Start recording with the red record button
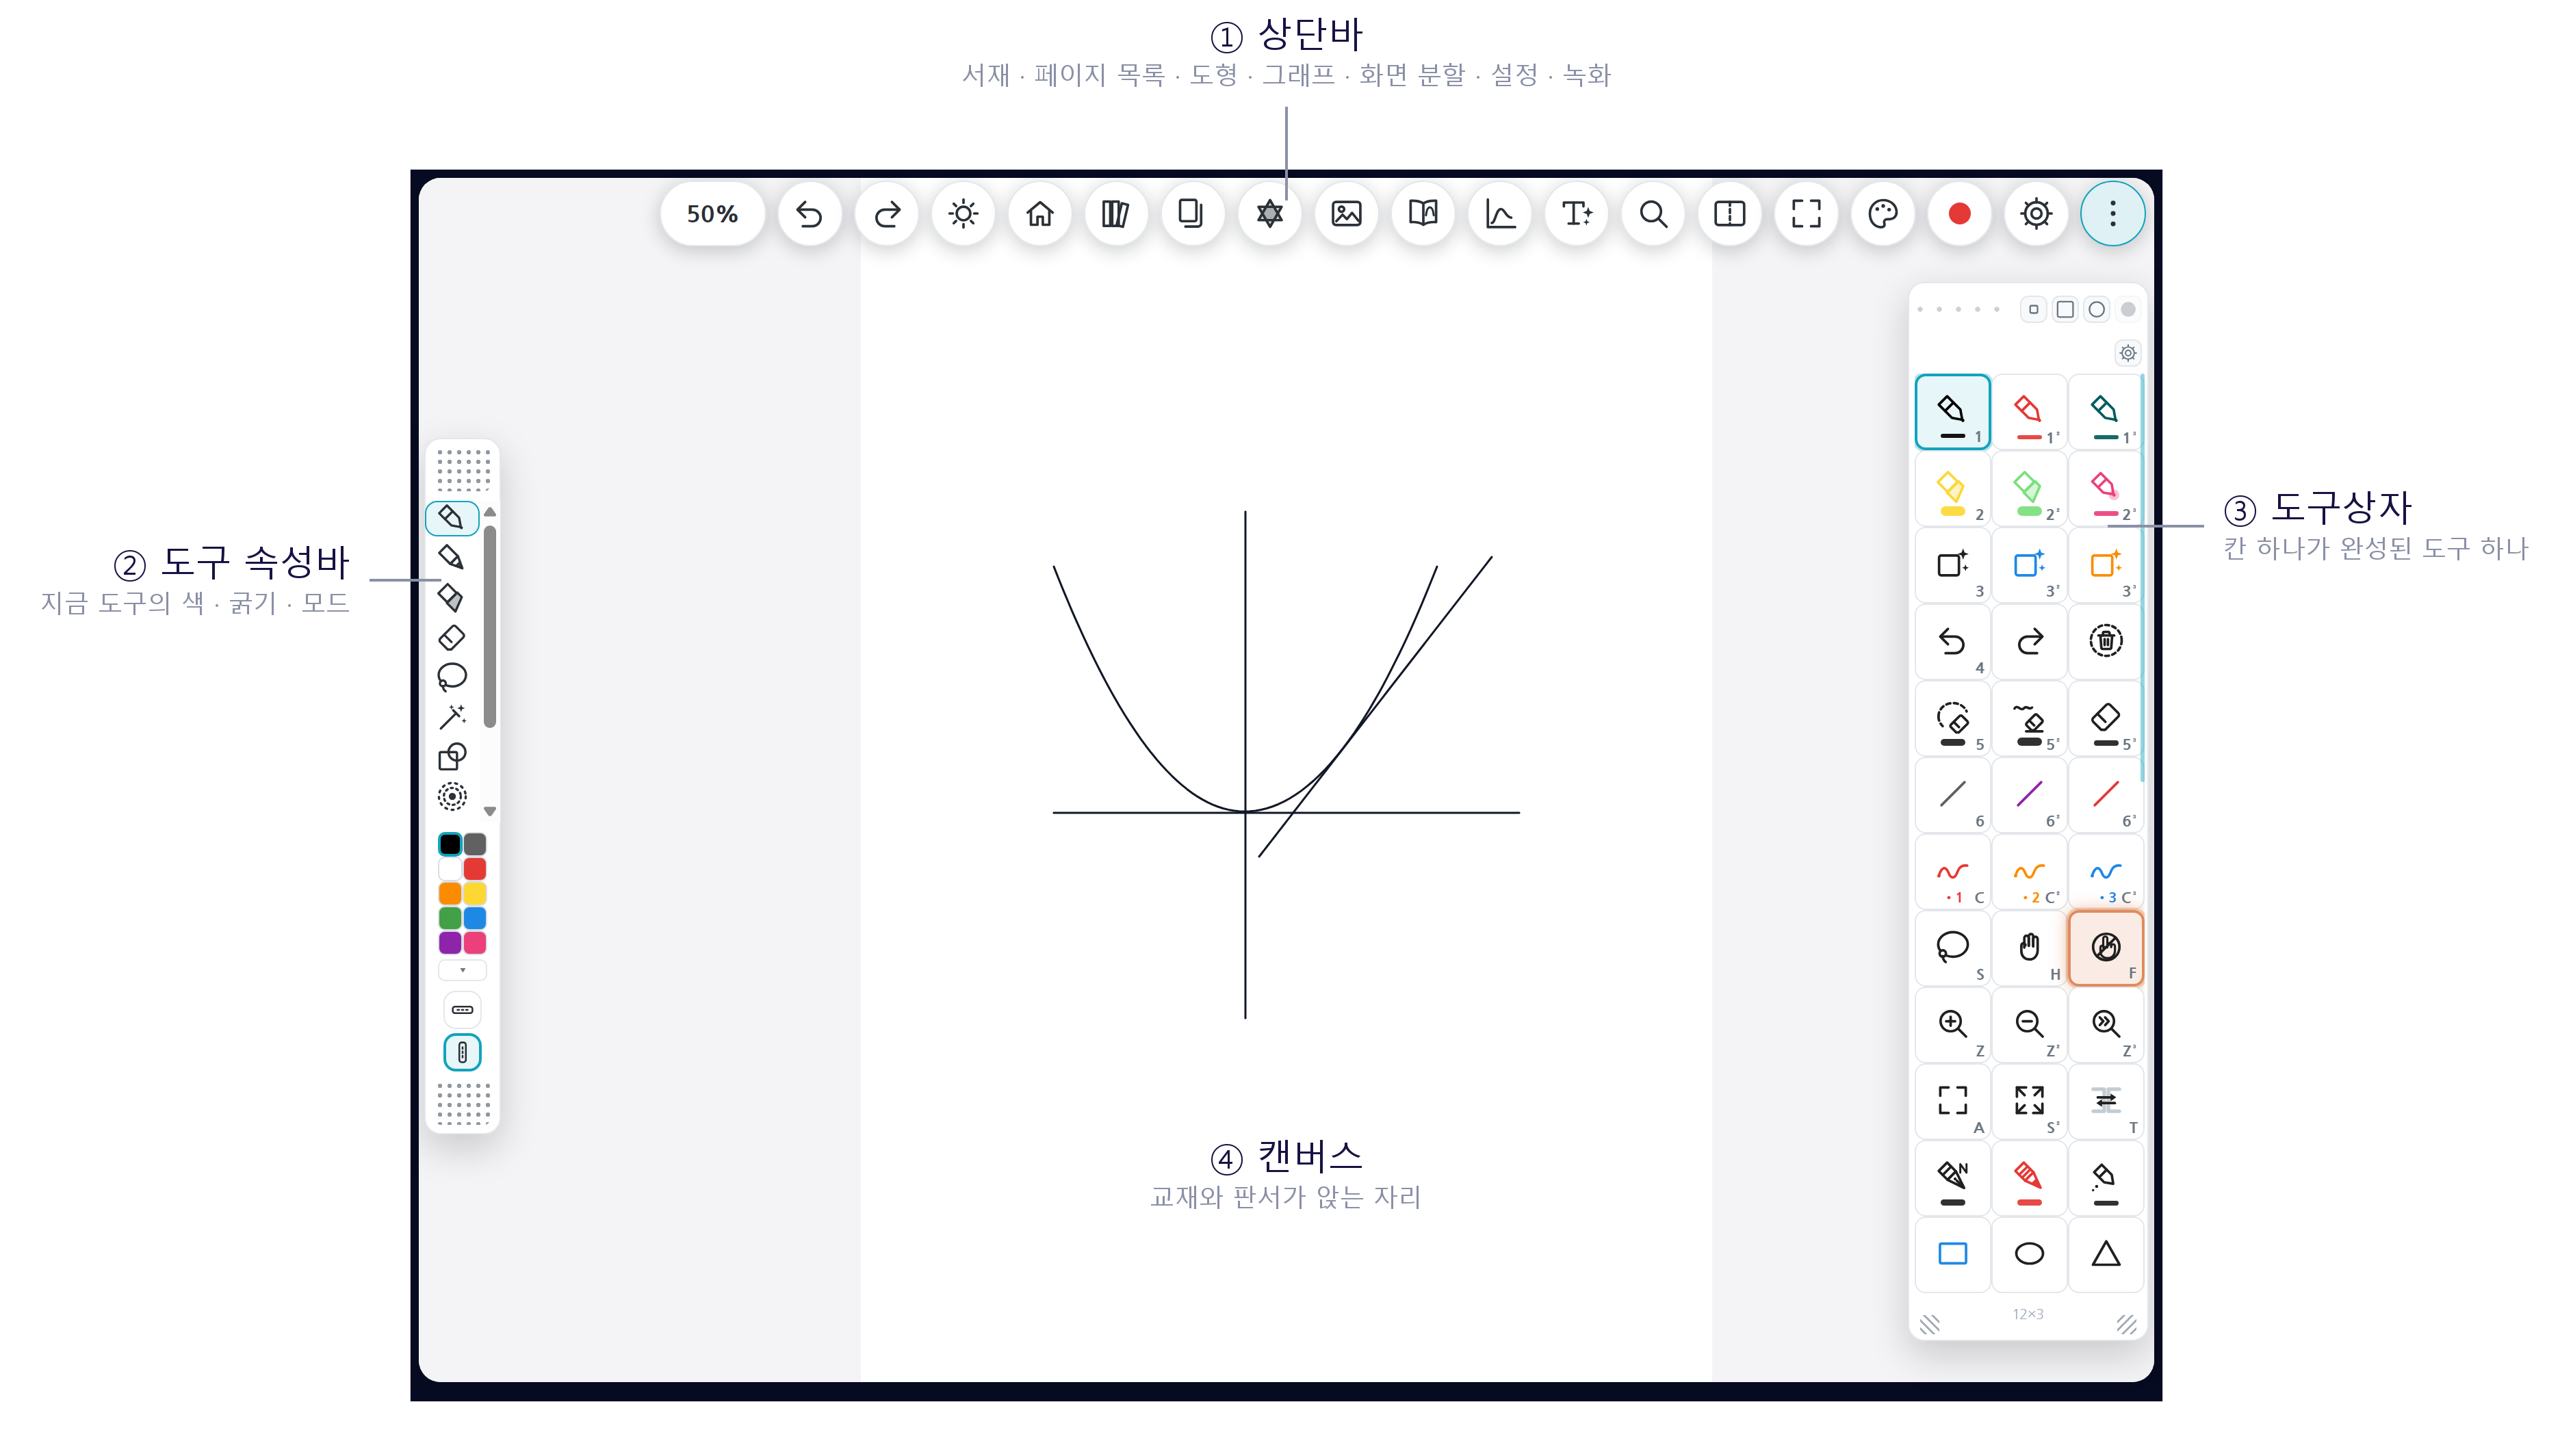2573x1456 pixels. pyautogui.click(x=1959, y=213)
